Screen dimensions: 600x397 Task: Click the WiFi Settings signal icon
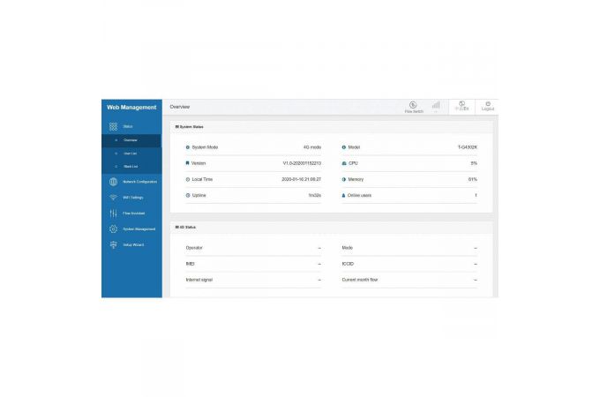click(113, 198)
